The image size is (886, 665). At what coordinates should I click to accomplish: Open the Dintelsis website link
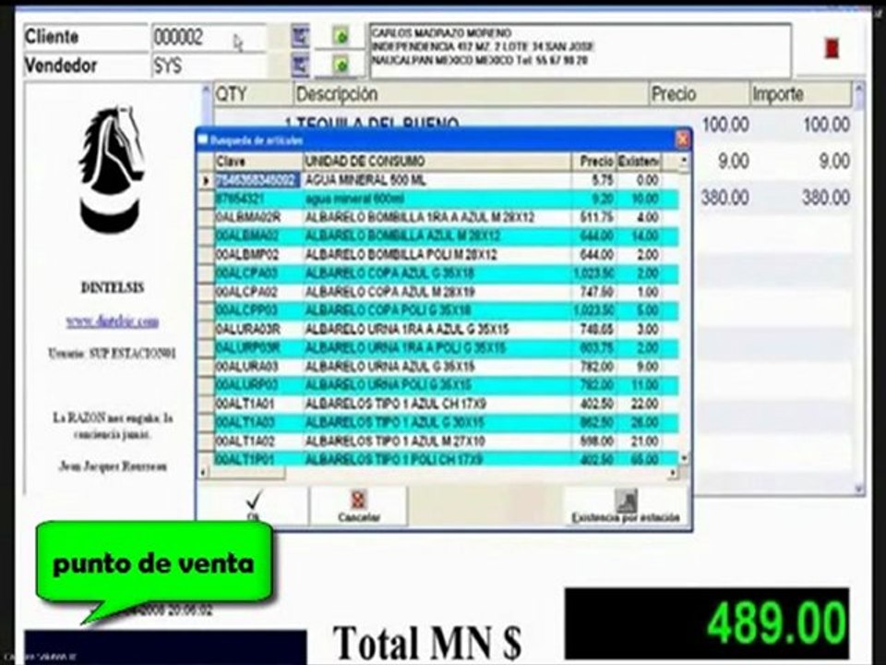point(112,321)
